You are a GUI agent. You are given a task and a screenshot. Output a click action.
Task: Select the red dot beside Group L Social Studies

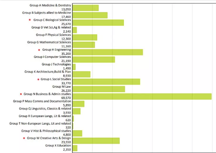[38, 79]
